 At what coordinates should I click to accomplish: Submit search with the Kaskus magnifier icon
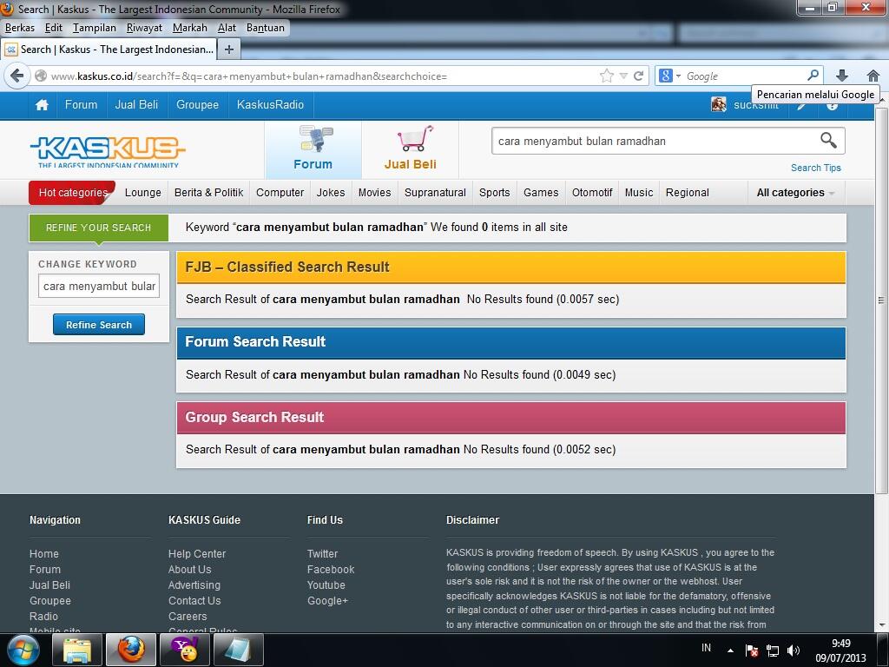pos(828,140)
